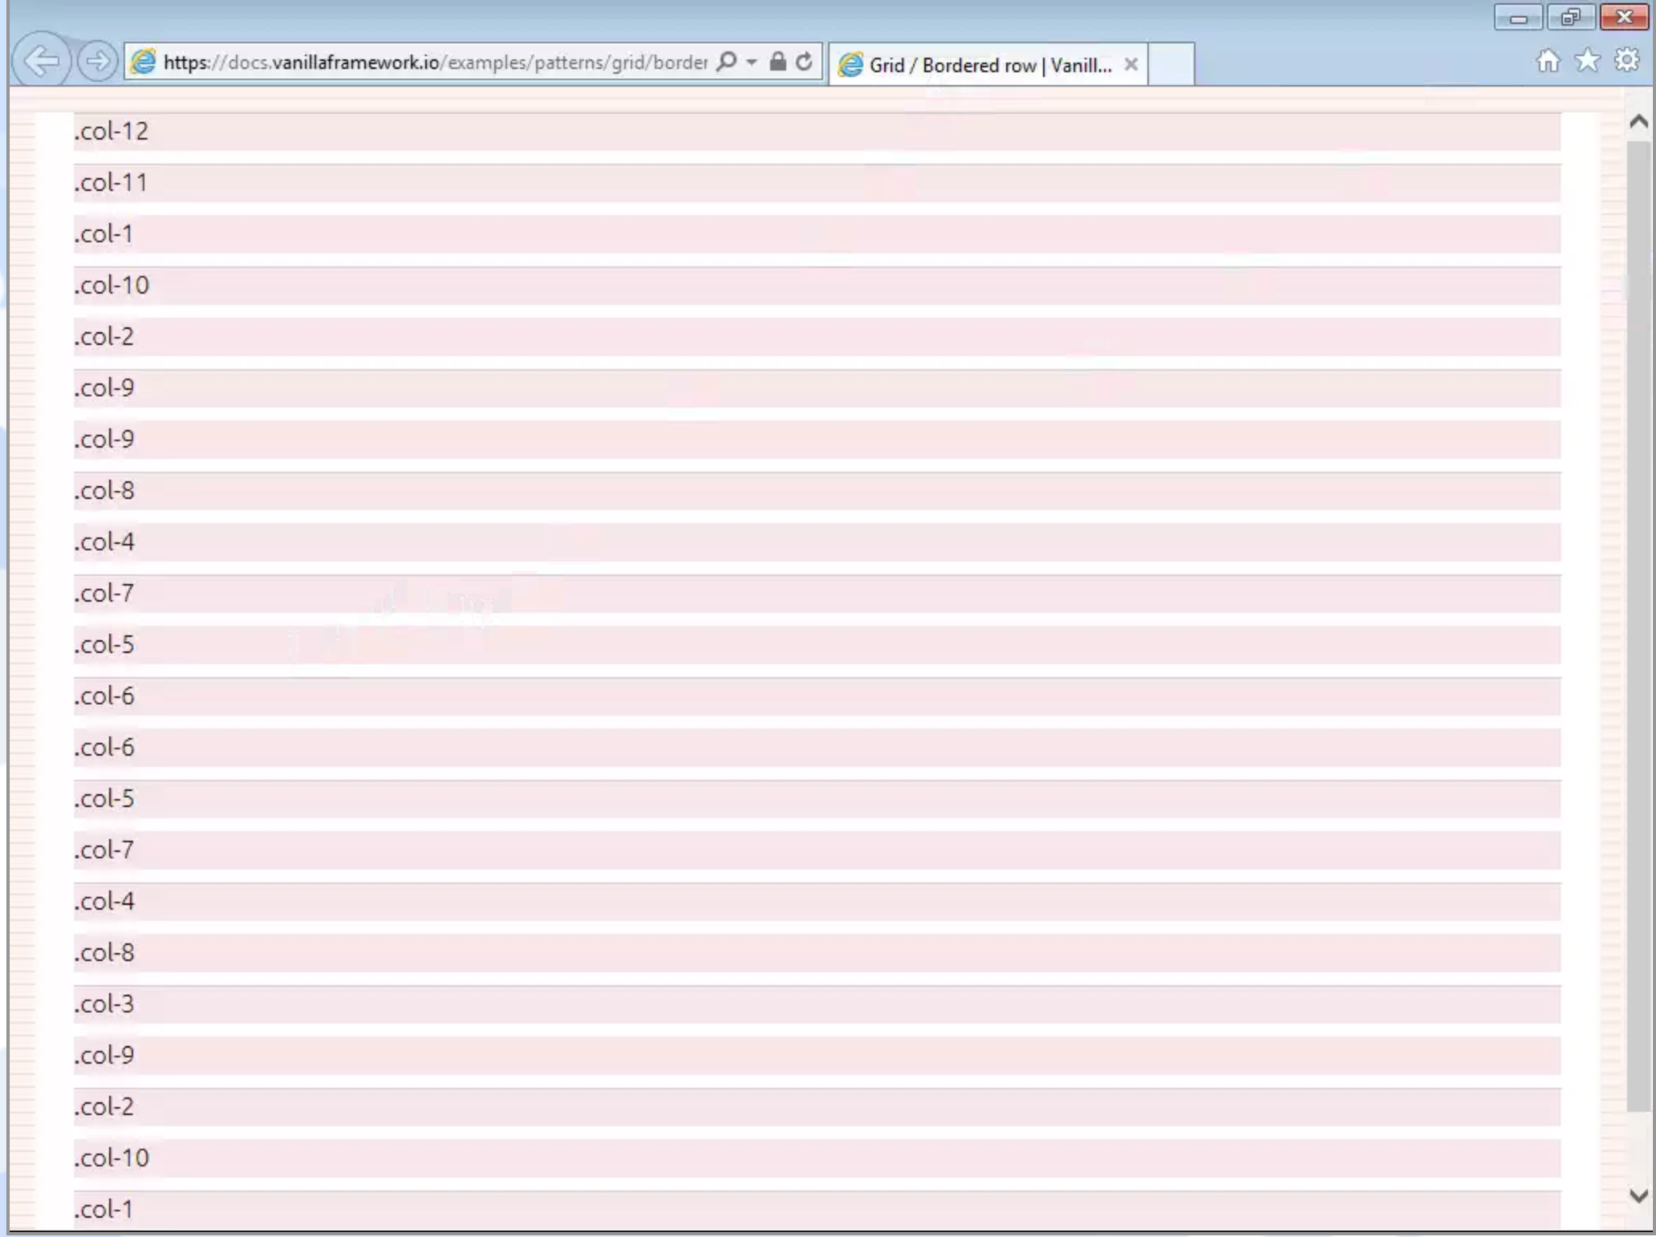Image resolution: width=1656 pixels, height=1237 pixels.
Task: Click the favicon on the Grid tab
Action: tap(850, 63)
